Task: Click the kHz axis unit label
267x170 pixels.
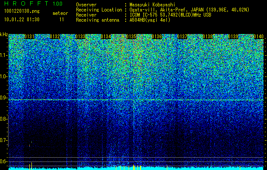Action: click(4, 34)
